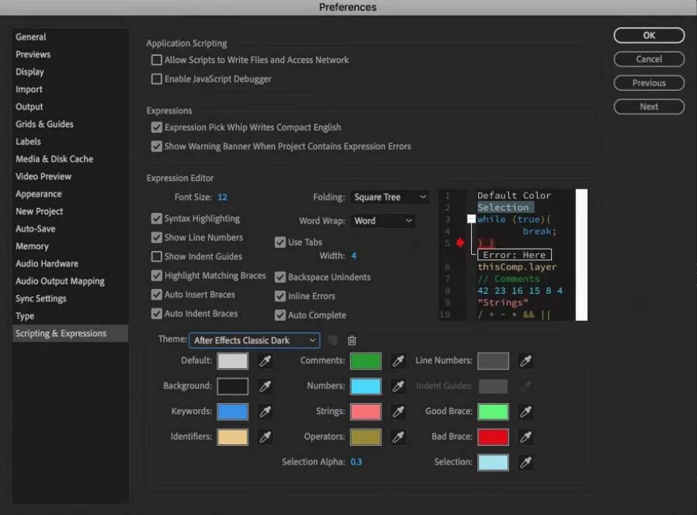697x515 pixels.
Task: Toggle Auto Insert Braces checkbox
Action: 157,294
